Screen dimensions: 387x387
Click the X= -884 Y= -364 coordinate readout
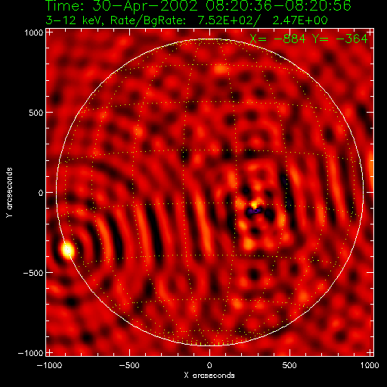point(308,39)
